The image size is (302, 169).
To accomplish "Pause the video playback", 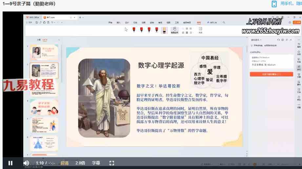I will pyautogui.click(x=10, y=163).
